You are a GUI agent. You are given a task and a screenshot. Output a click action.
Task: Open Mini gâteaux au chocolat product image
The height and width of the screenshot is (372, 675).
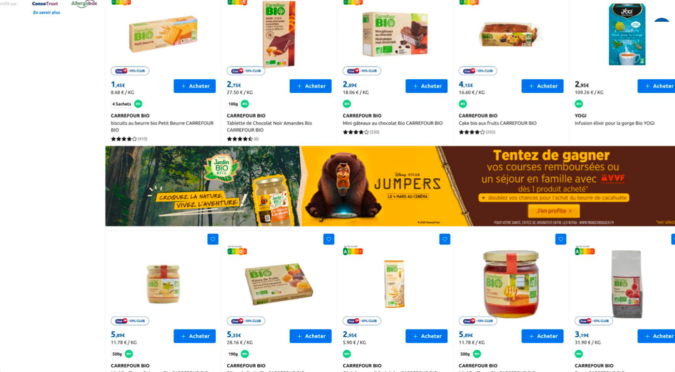coord(395,34)
